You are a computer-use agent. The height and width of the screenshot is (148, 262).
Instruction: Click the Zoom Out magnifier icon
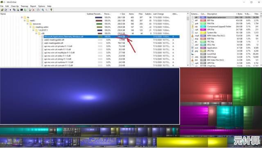(x=46, y=10)
